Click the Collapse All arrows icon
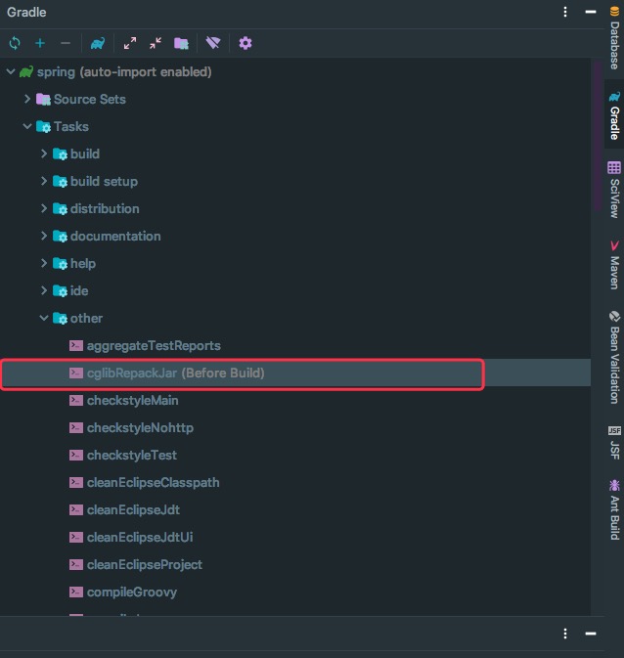 pyautogui.click(x=156, y=43)
